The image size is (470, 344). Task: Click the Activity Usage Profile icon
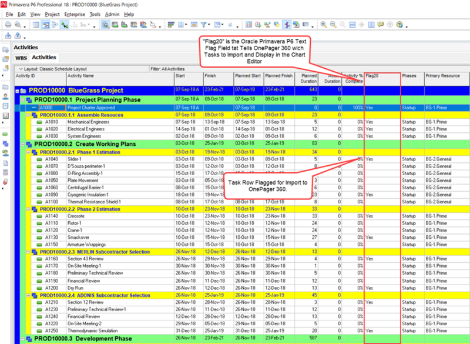pos(124,25)
